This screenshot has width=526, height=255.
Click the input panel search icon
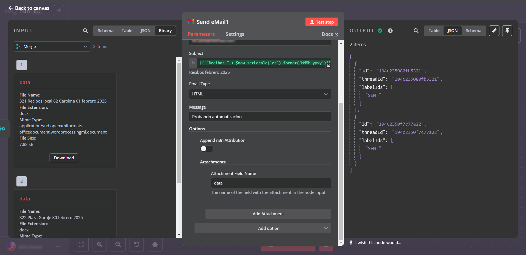85,31
